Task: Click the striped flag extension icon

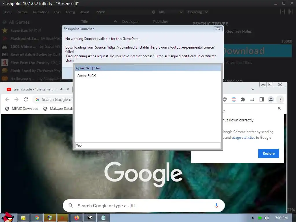Action: (x=234, y=99)
